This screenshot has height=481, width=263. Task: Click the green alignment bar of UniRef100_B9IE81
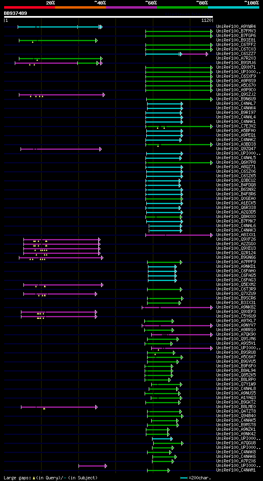[58, 40]
